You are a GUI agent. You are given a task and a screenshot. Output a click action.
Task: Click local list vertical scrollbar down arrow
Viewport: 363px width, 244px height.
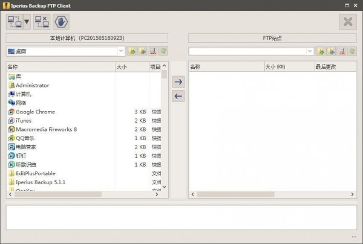[165, 187]
